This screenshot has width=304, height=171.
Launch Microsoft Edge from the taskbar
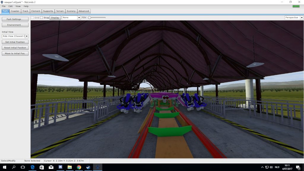click(x=32, y=167)
